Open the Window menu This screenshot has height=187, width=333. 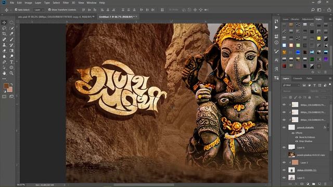[x=92, y=3]
